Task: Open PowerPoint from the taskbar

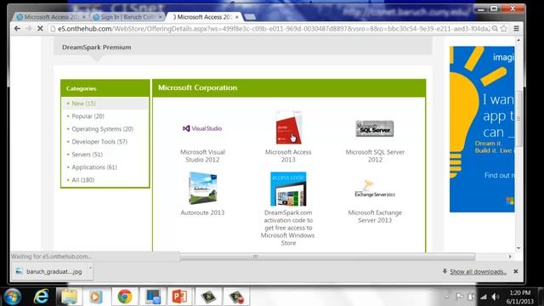Action: click(x=180, y=297)
